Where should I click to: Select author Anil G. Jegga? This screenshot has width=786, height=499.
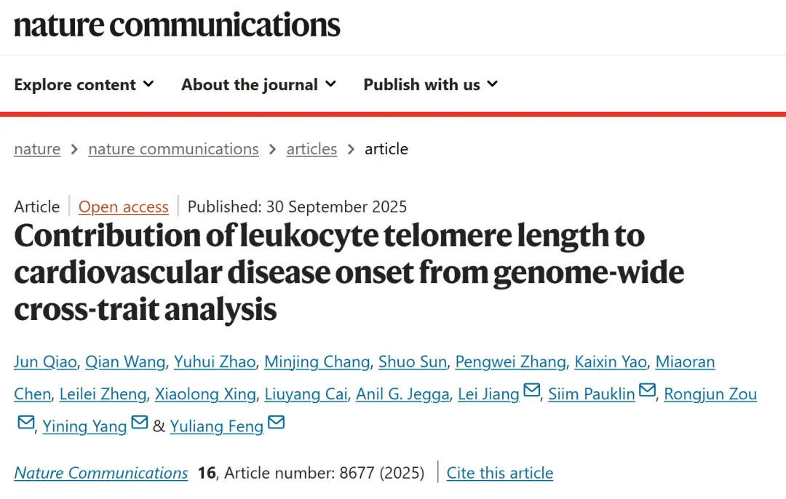[402, 394]
